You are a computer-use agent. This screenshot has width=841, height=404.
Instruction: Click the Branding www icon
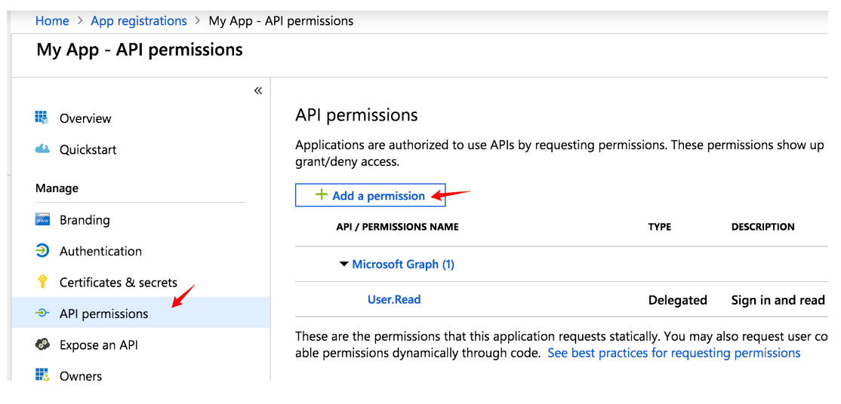(42, 220)
